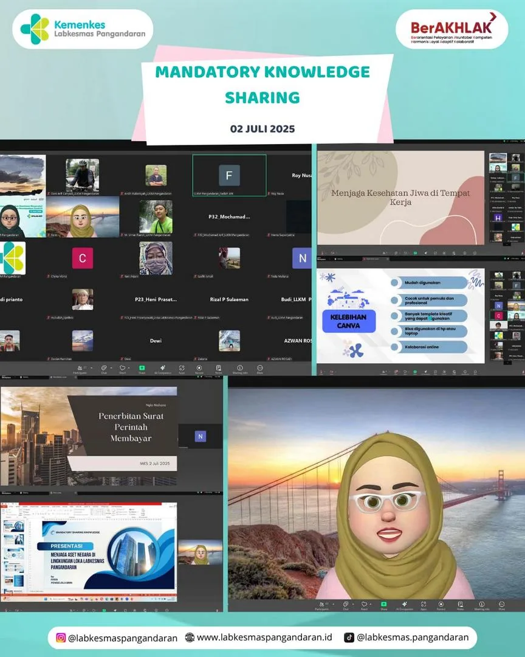Open AI Companion in the gallery view toolbar
The image size is (525, 657).
(162, 369)
